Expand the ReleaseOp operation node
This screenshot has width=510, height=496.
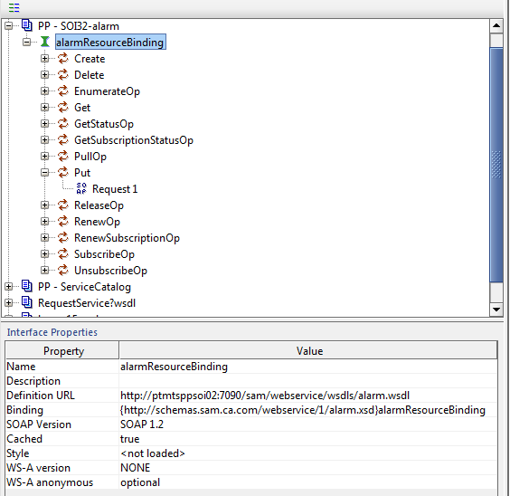point(45,205)
